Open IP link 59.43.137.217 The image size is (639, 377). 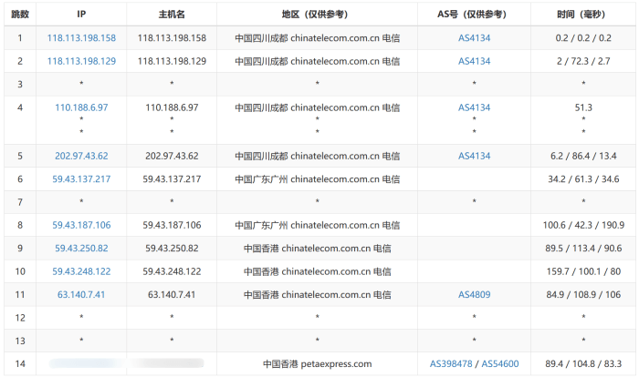coord(81,179)
